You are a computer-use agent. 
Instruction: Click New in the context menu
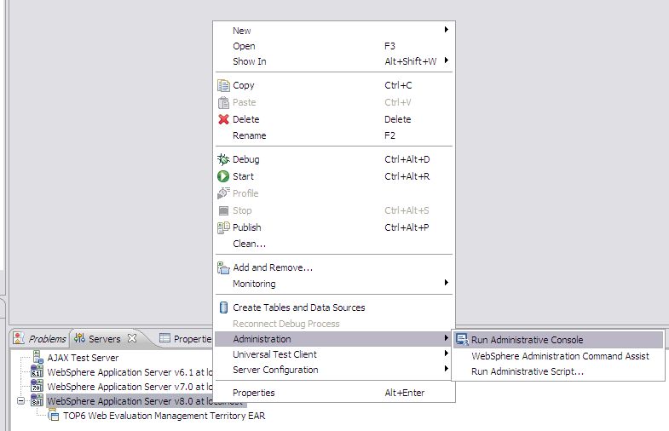tap(335, 31)
